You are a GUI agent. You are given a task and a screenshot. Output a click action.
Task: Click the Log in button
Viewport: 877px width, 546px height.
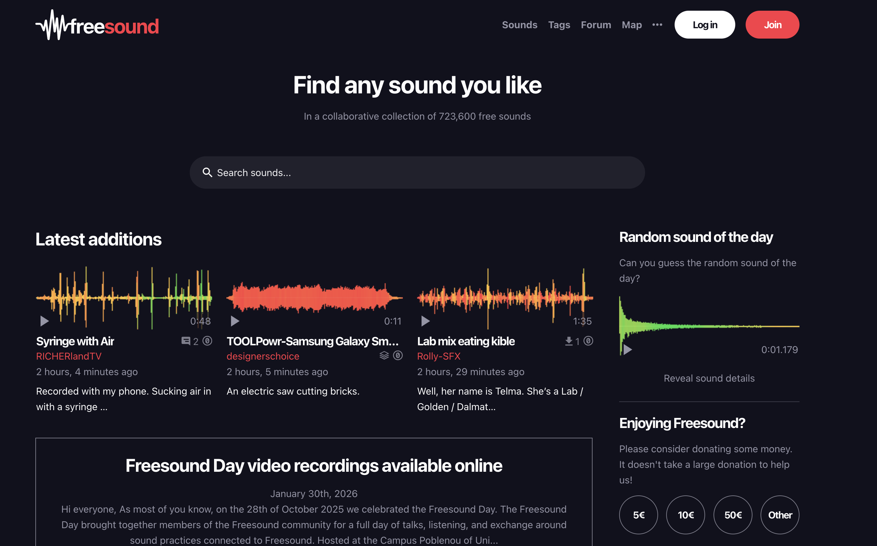pos(704,25)
